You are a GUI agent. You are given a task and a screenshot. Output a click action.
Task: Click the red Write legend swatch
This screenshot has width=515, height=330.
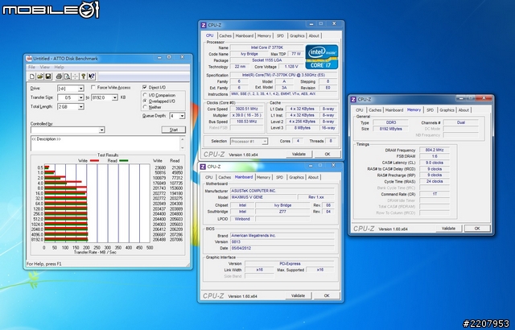[94, 160]
